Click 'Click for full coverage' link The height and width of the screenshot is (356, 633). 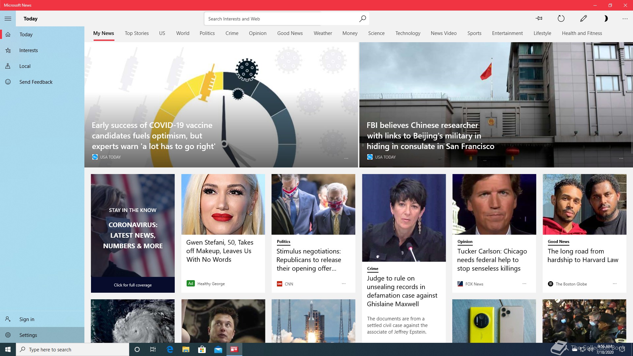tap(133, 285)
